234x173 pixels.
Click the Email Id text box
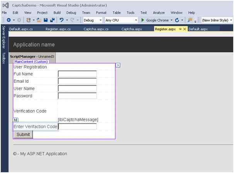[77, 81]
